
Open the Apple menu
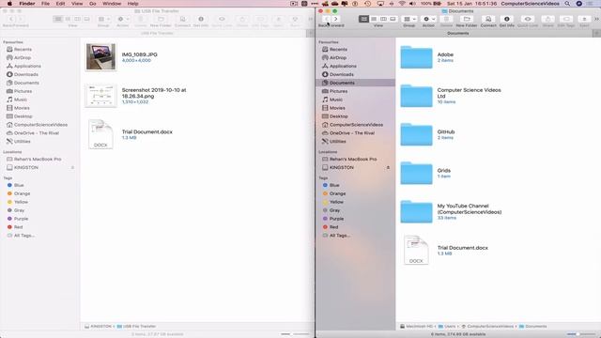click(9, 4)
